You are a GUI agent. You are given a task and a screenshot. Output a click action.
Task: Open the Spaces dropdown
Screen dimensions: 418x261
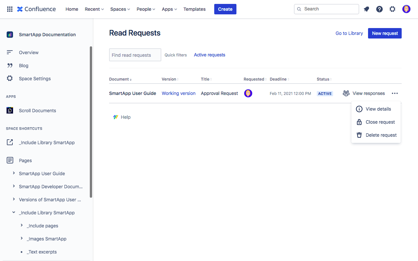tap(120, 9)
